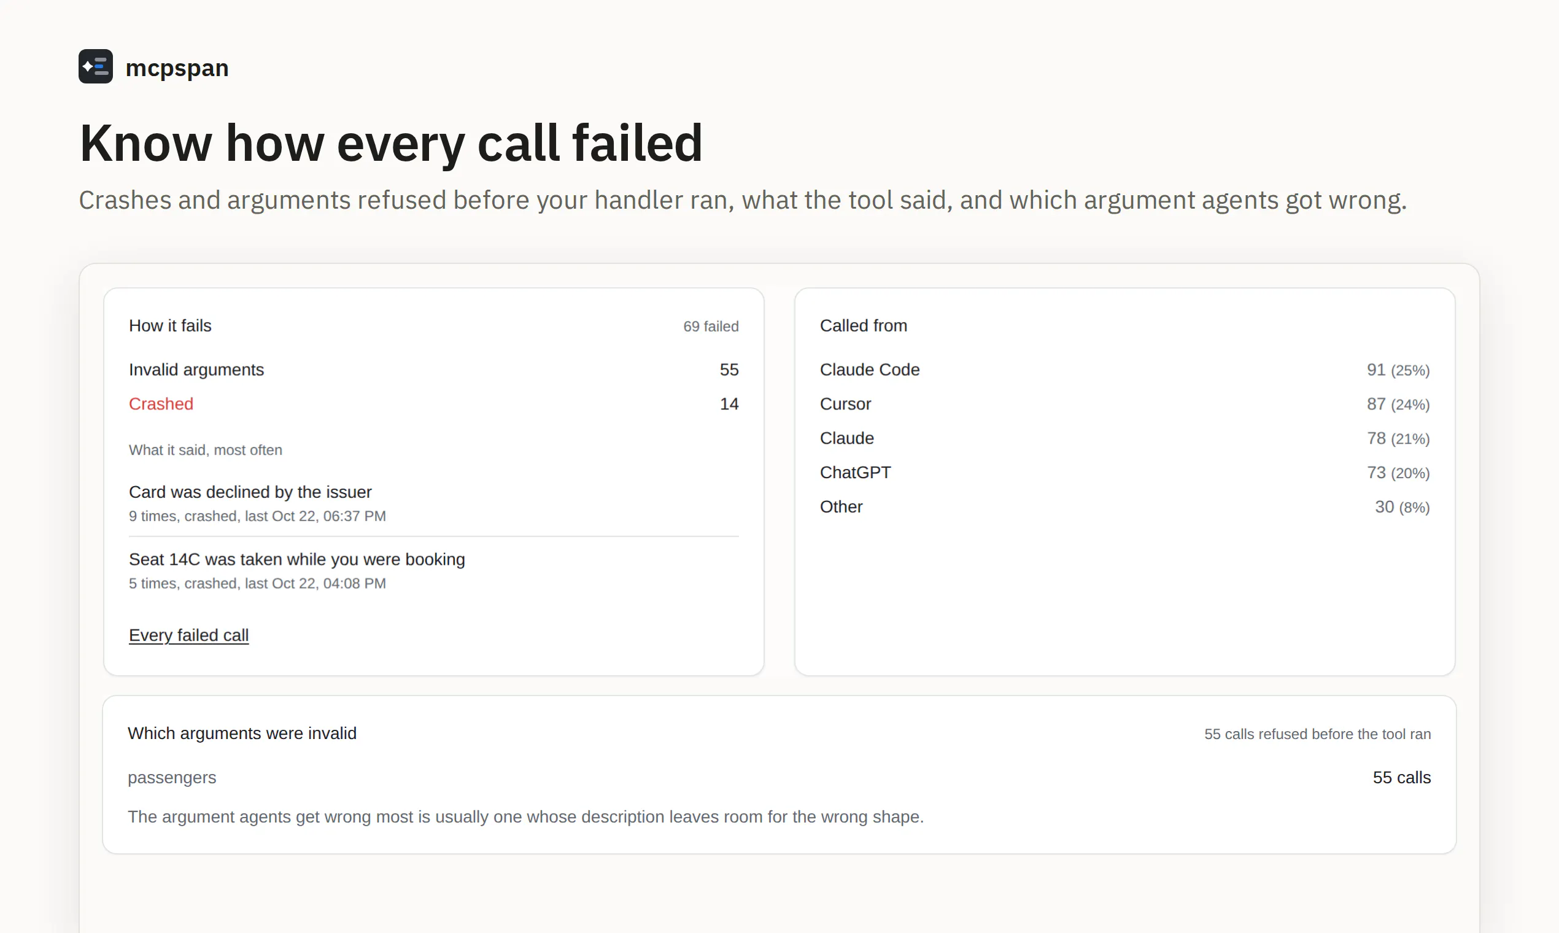The image size is (1559, 933).
Task: Select the Invalid arguments row
Action: 434,370
